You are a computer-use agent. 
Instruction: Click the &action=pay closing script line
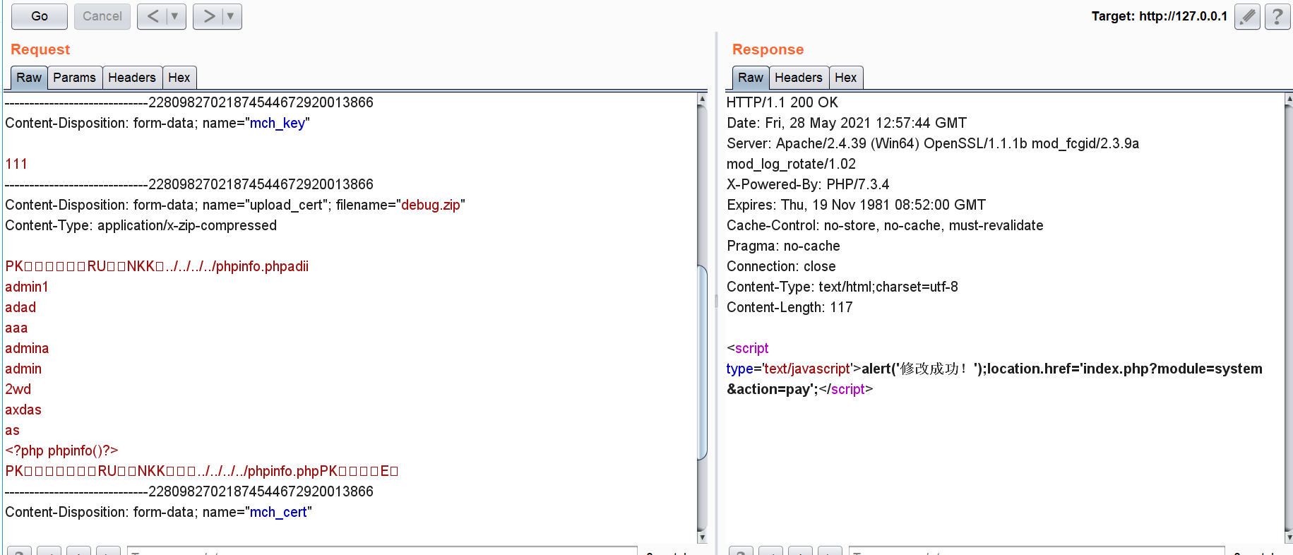point(799,389)
